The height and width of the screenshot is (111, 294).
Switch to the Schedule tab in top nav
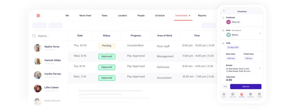coord(160,15)
